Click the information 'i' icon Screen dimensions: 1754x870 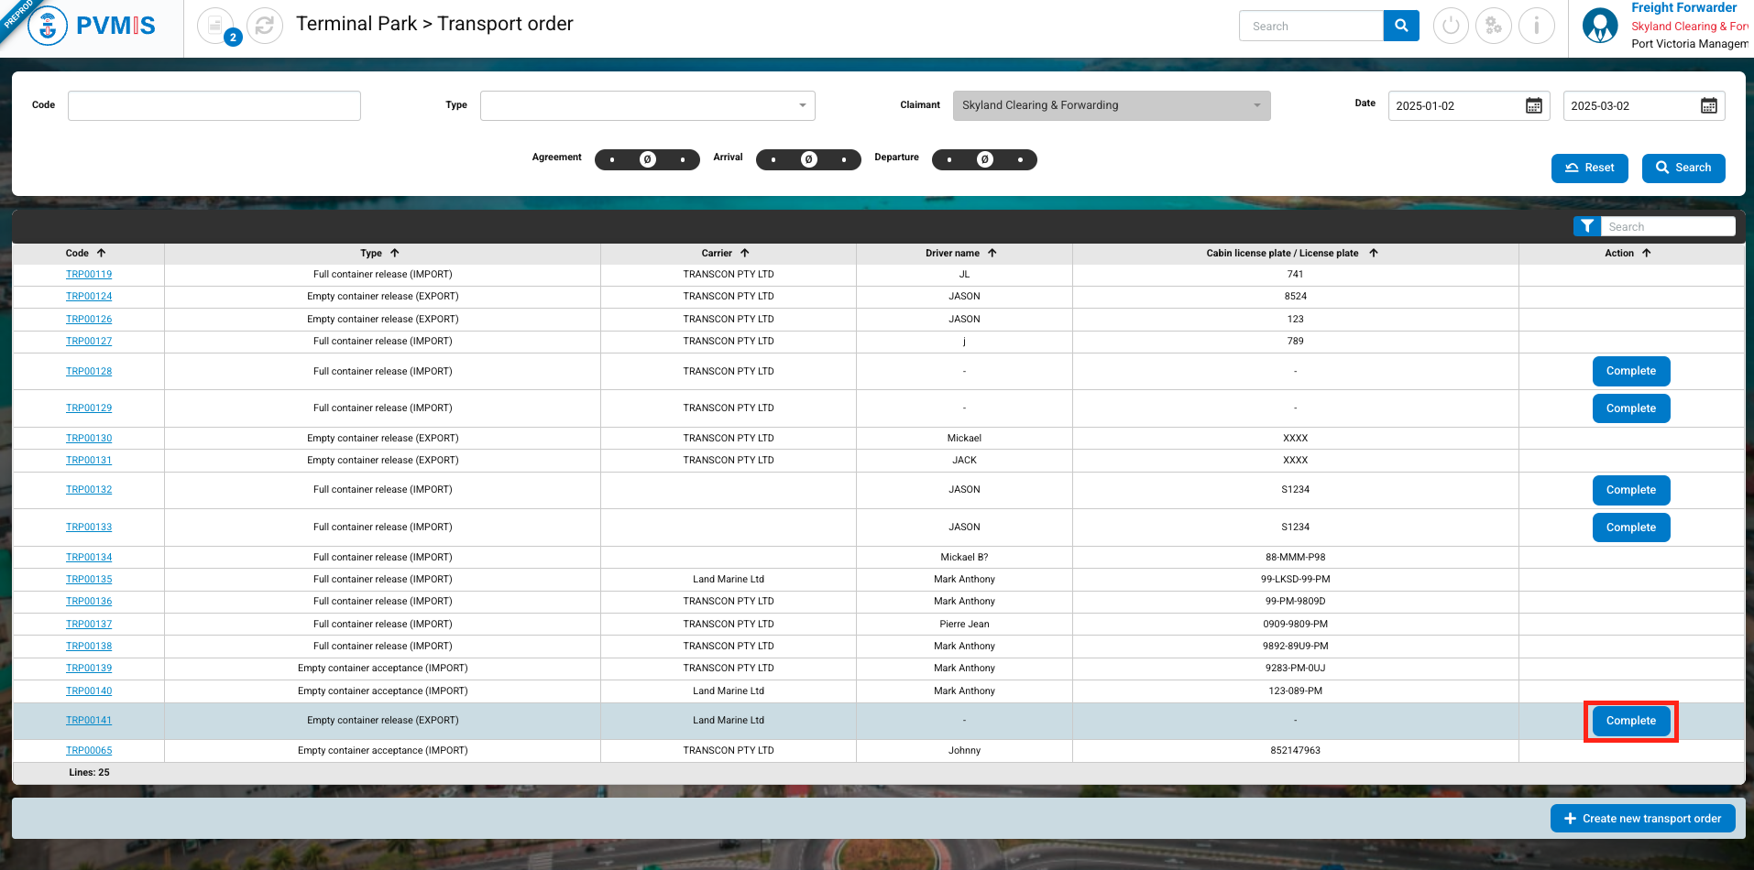[1536, 26]
